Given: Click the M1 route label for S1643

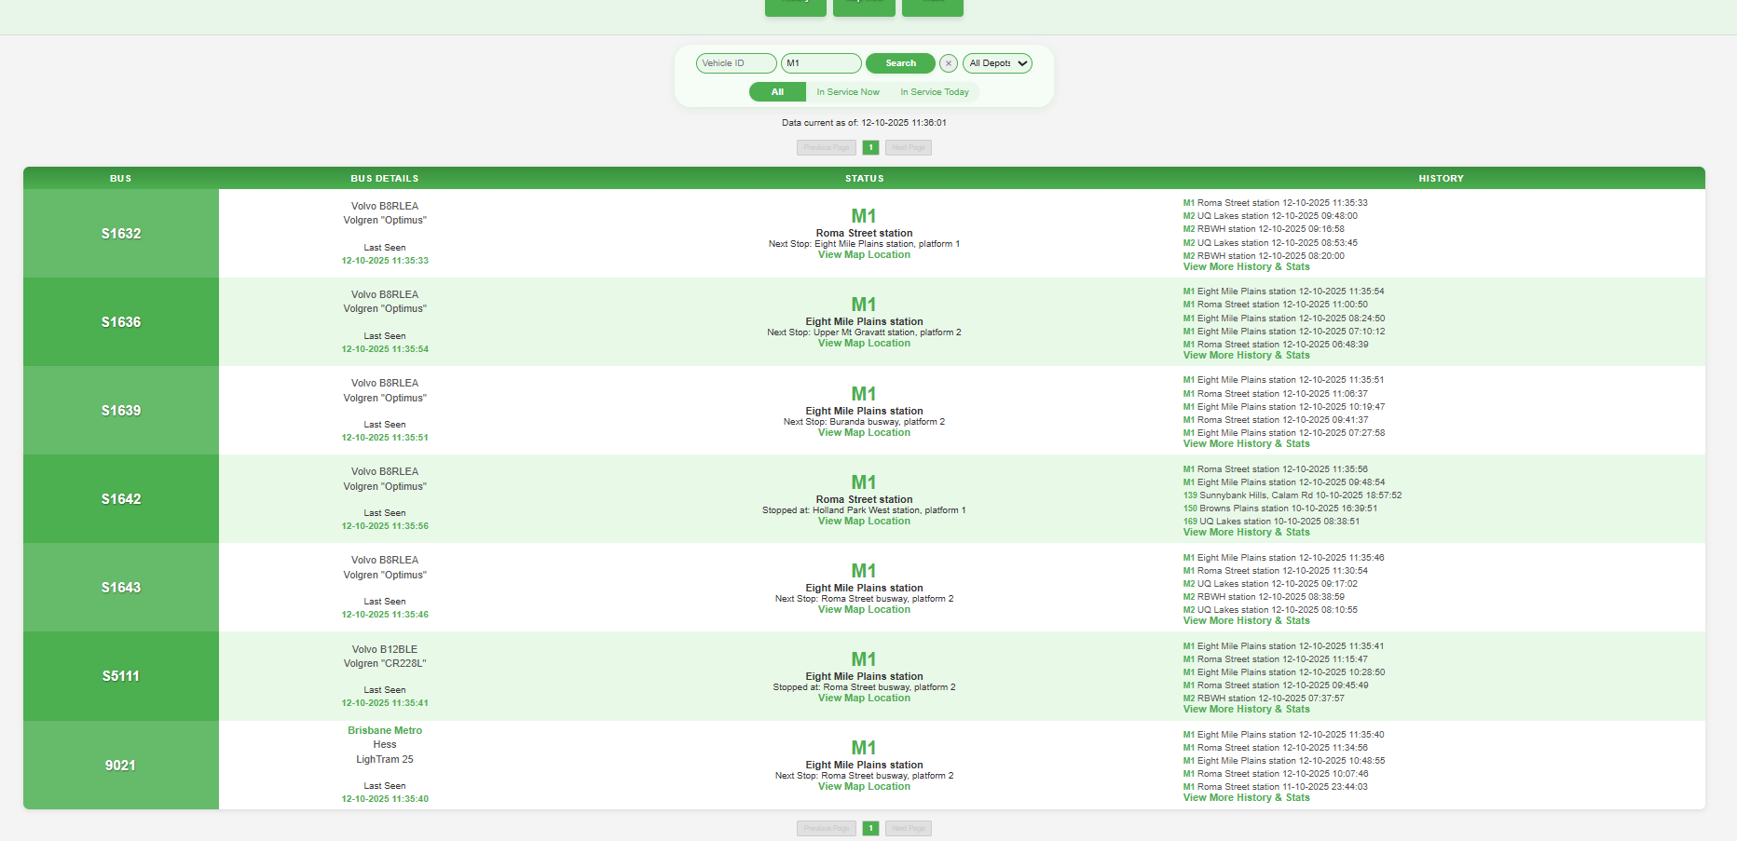Looking at the screenshot, I should (864, 571).
